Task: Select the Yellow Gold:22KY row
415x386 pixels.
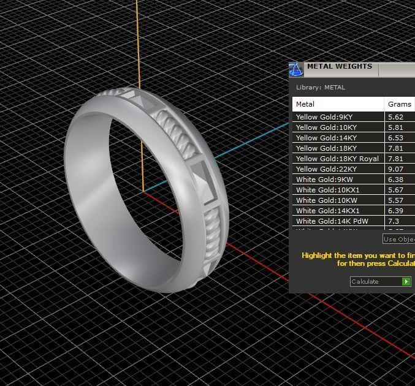Action: 354,169
